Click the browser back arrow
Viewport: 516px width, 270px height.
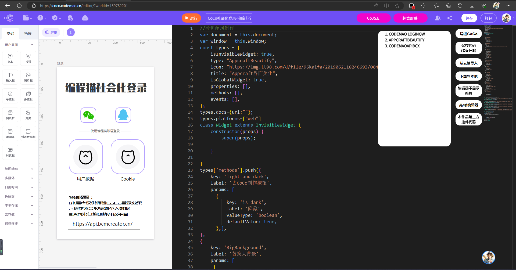pos(8,6)
